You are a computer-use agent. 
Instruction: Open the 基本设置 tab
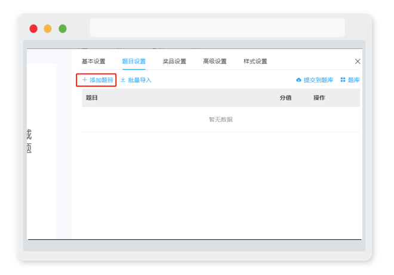[x=94, y=62]
